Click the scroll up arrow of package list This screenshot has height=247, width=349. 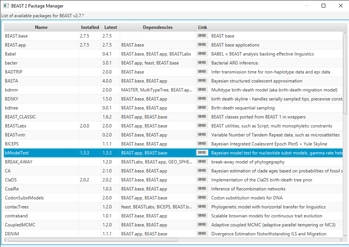345,33
